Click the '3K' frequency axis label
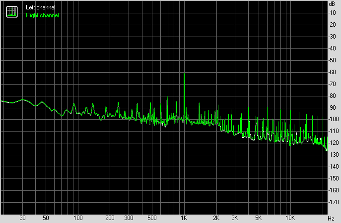The image size is (341, 223). 235,218
